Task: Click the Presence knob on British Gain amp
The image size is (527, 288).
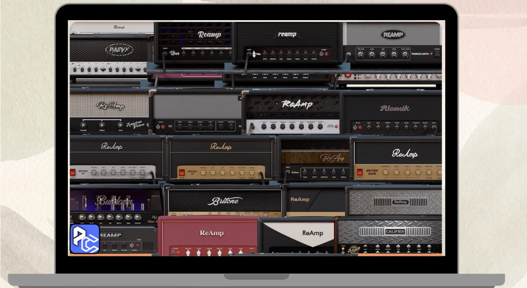Action: click(x=386, y=172)
